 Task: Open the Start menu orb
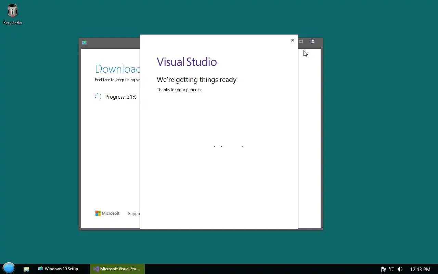click(x=9, y=269)
